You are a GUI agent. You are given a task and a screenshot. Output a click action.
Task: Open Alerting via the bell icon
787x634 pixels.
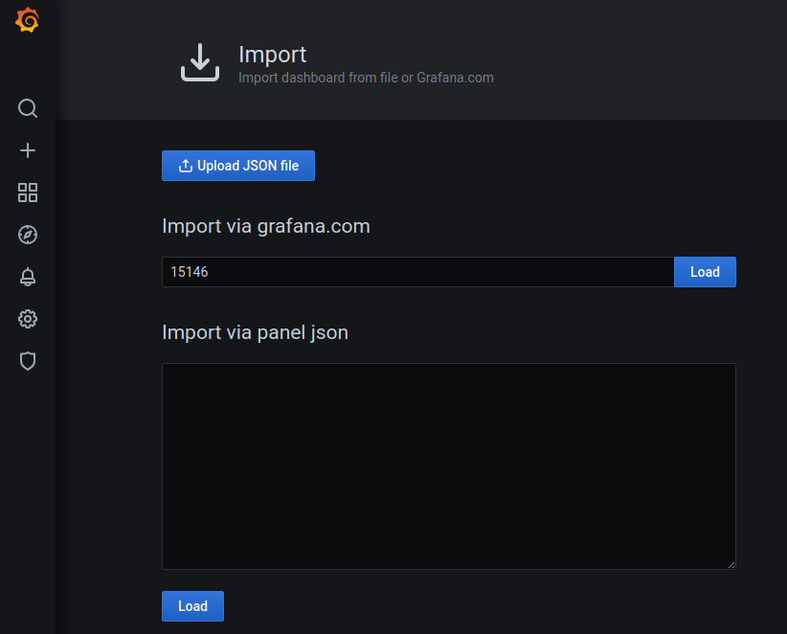click(x=28, y=277)
